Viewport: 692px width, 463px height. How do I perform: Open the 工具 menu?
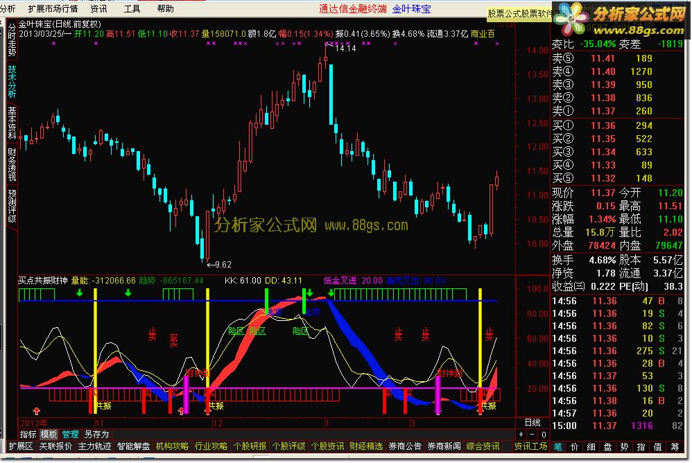132,8
